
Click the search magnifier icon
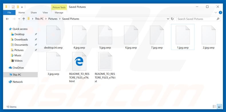218,19
